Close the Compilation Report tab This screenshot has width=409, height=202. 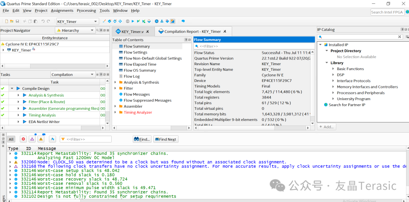point(225,31)
